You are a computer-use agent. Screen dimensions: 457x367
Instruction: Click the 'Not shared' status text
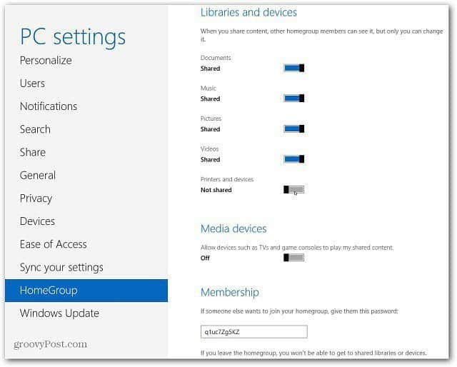[216, 190]
